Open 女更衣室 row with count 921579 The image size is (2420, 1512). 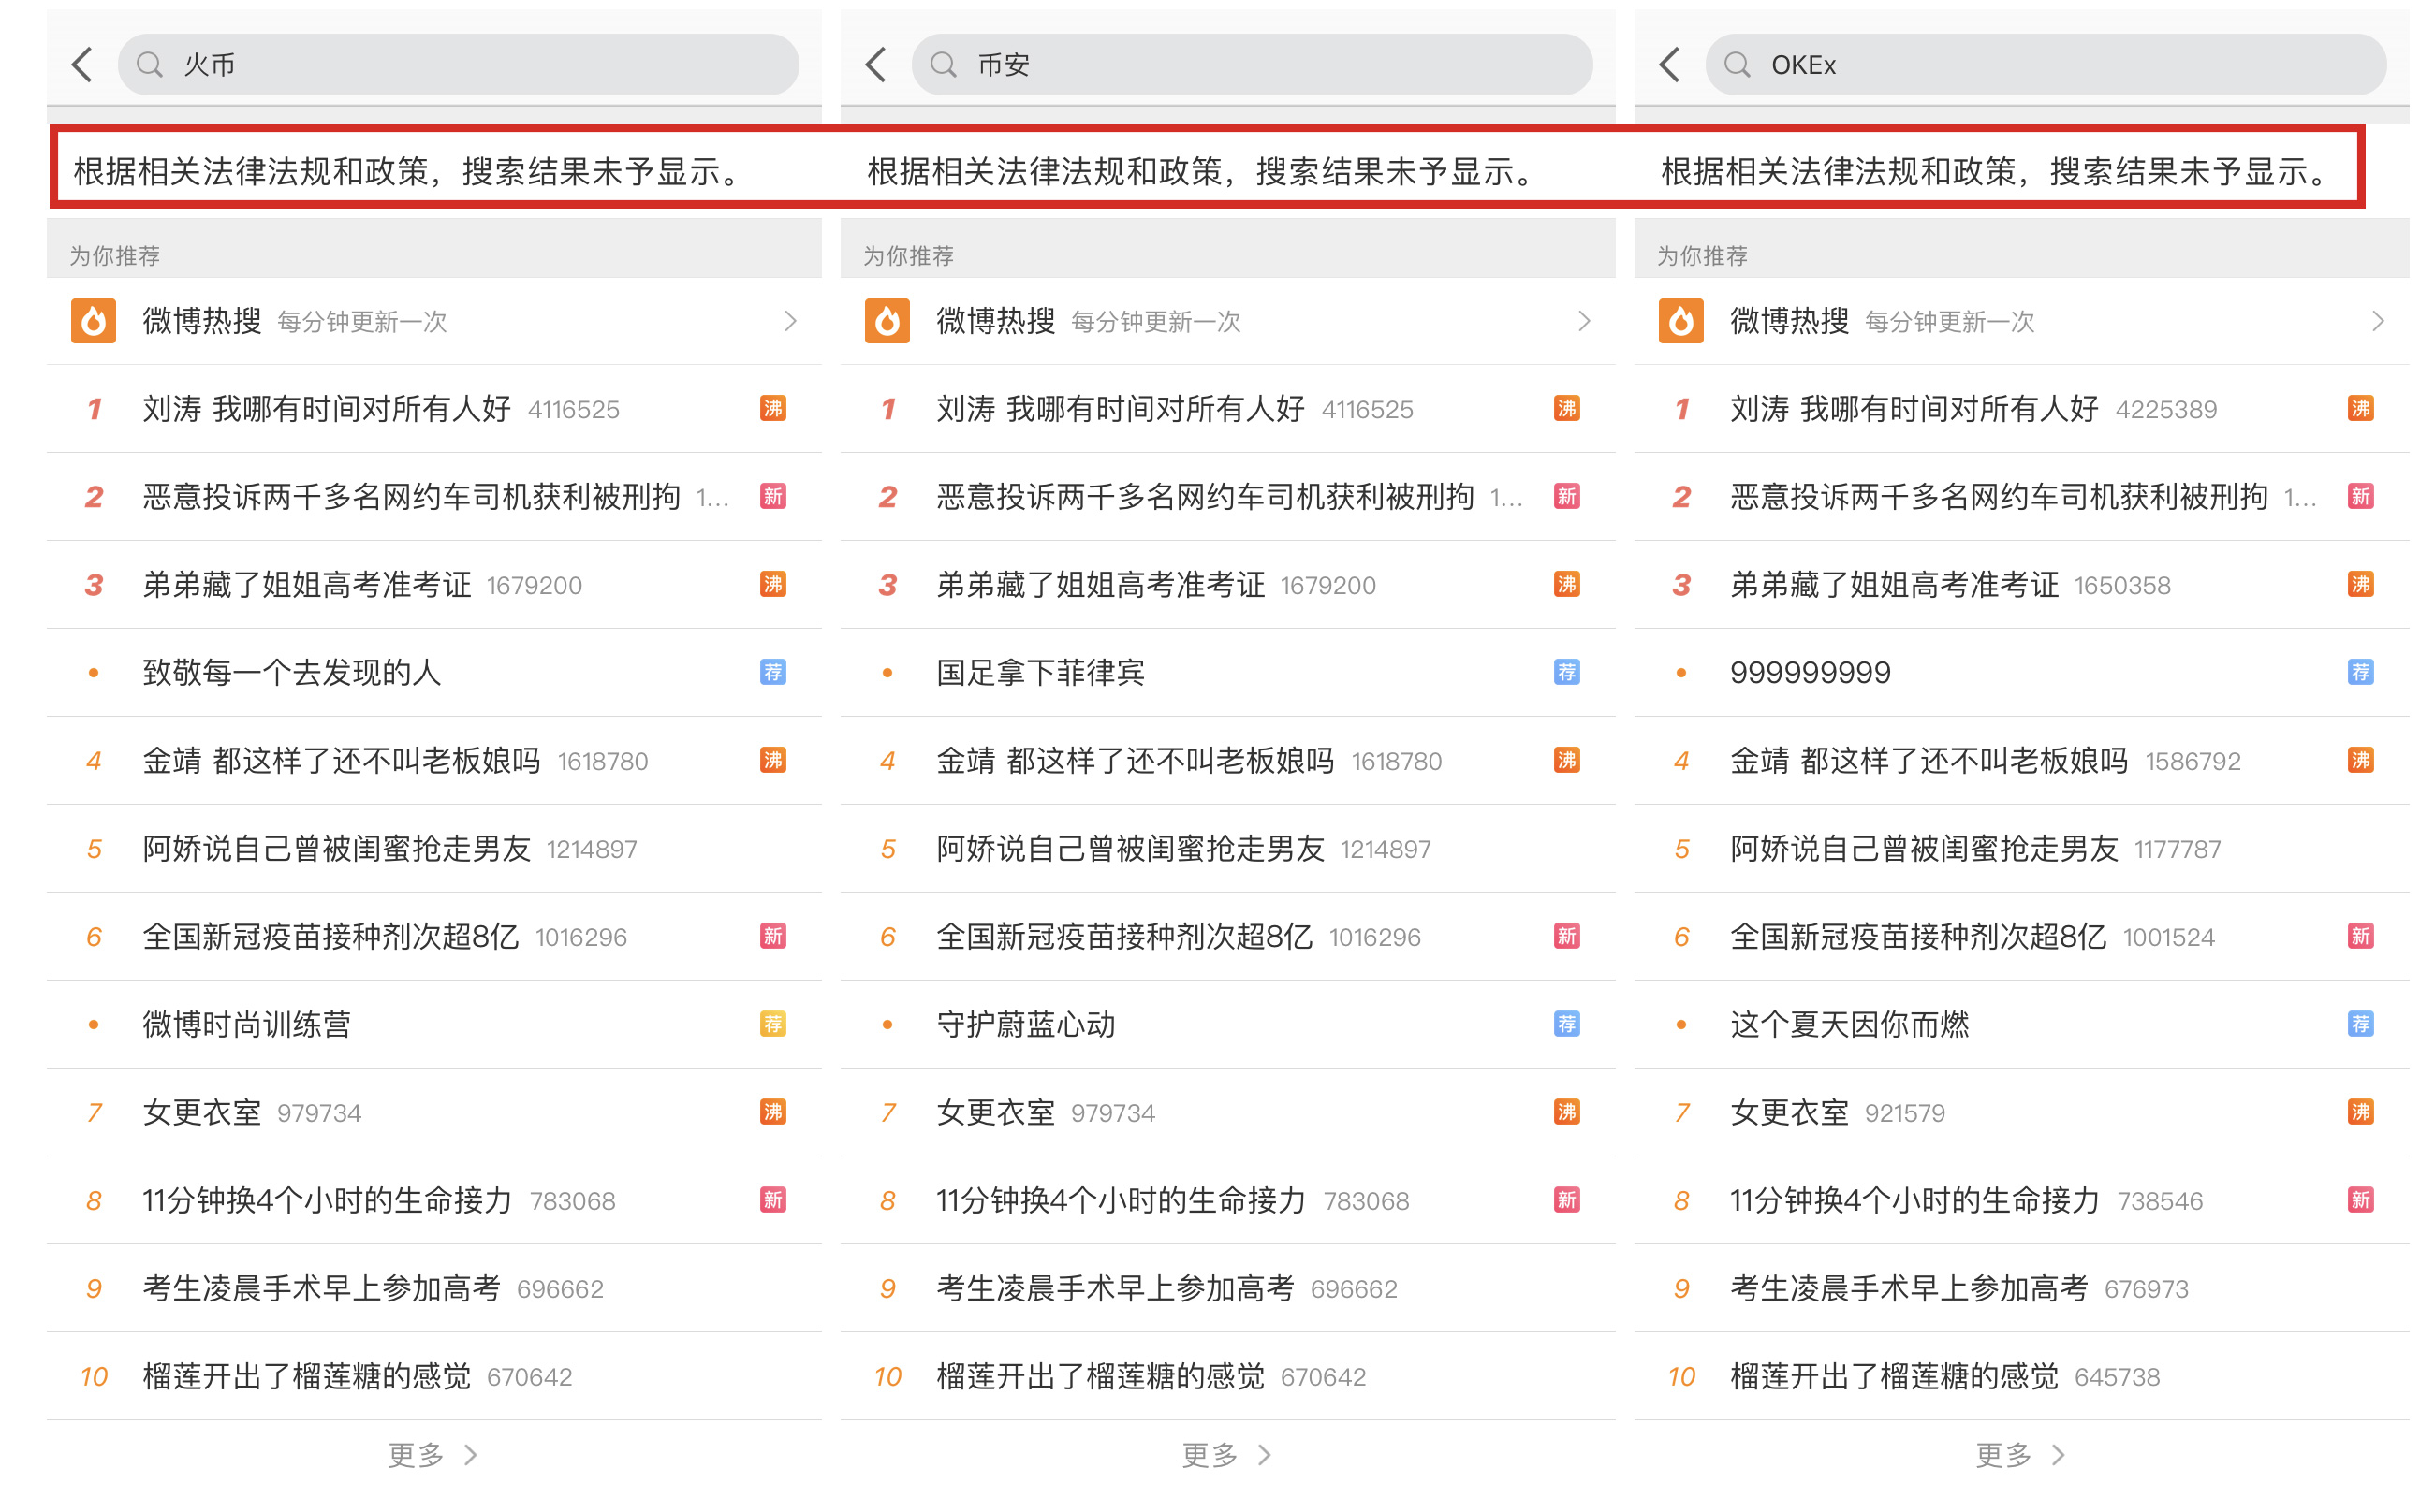(2021, 1113)
